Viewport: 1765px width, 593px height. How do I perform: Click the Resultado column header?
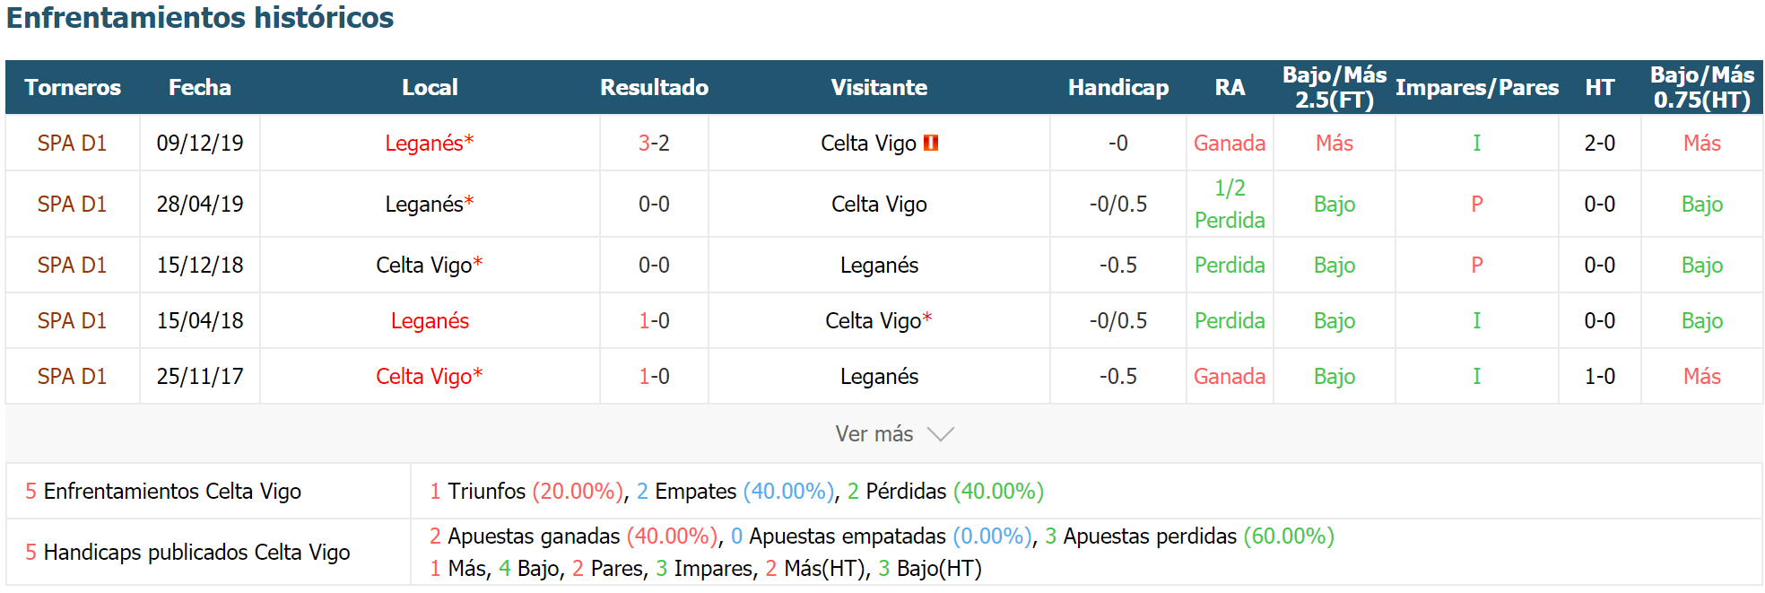(x=654, y=87)
